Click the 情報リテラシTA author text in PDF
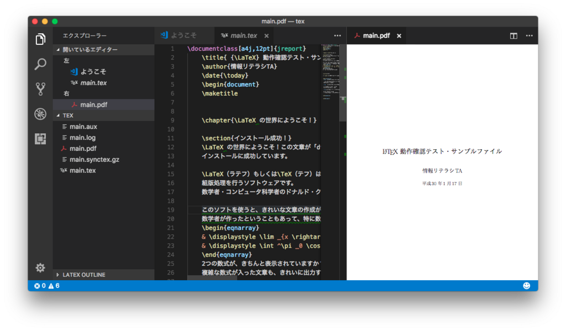Image resolution: width=566 pixels, height=331 pixels. pyautogui.click(x=442, y=171)
